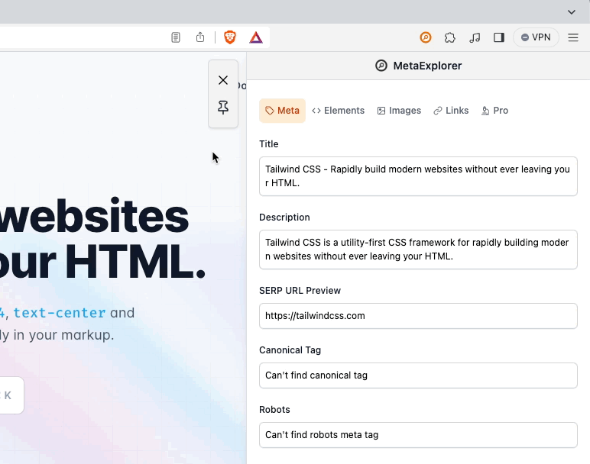Click the VPN button
This screenshot has height=464, width=590.
pyautogui.click(x=536, y=37)
